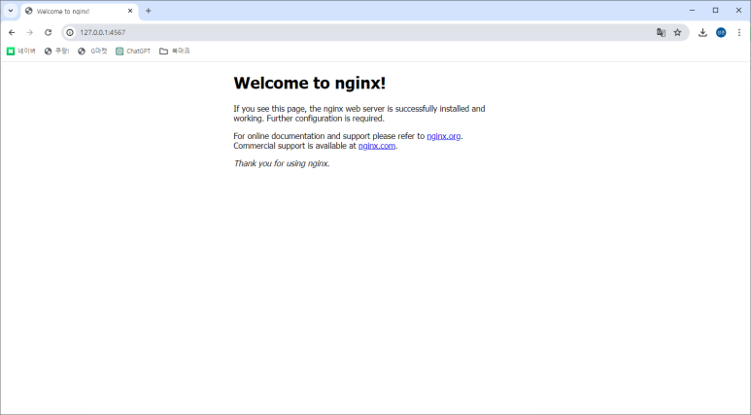The height and width of the screenshot is (415, 751).
Task: Open the ChatGPT bookmark
Action: click(133, 51)
